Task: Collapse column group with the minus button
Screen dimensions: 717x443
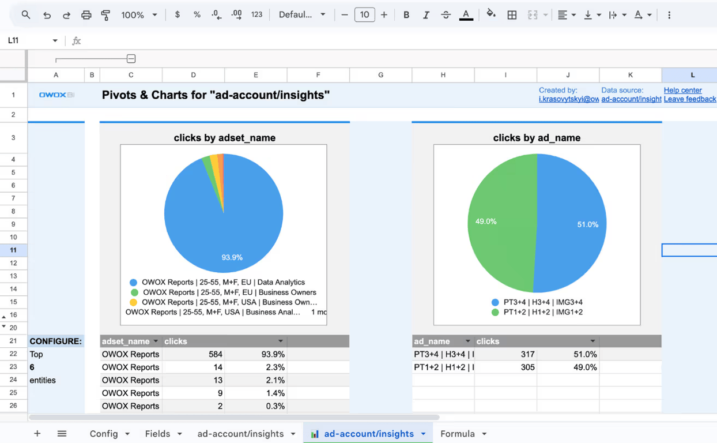Action: [x=131, y=59]
